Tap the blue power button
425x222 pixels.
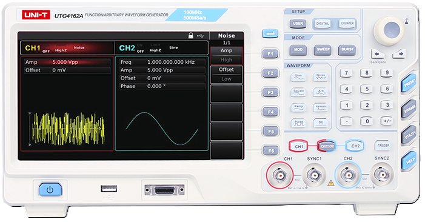(x=50, y=189)
